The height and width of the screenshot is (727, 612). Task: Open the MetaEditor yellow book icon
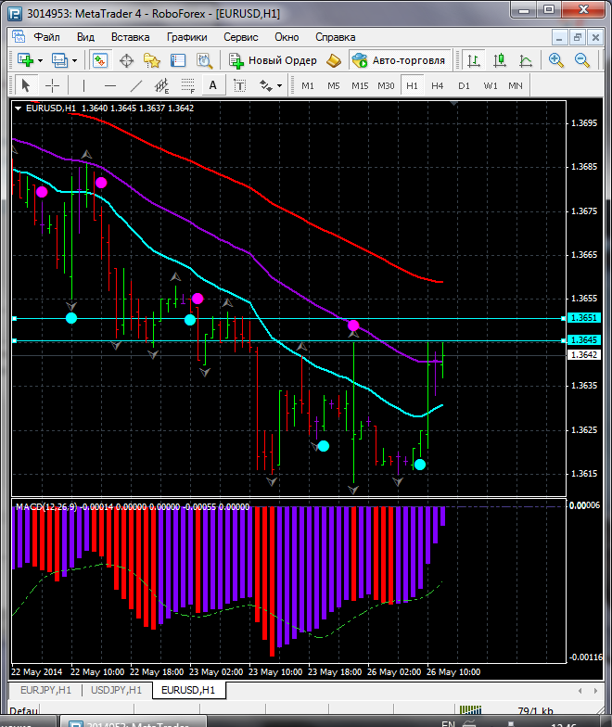coord(334,60)
